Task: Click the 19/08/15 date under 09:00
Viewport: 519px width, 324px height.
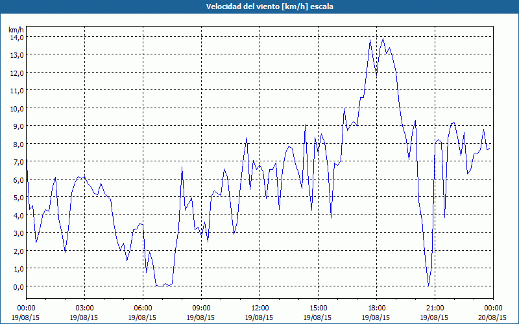Action: [200, 318]
